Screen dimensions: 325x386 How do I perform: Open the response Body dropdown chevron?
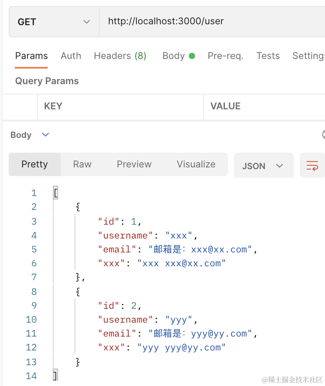[45, 135]
